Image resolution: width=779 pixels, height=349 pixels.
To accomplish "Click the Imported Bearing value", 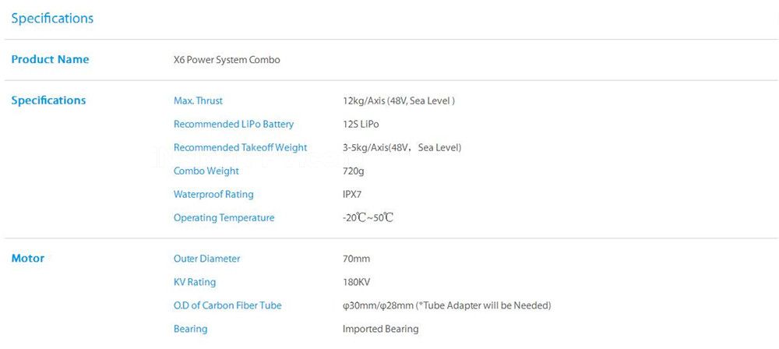I will pyautogui.click(x=380, y=329).
